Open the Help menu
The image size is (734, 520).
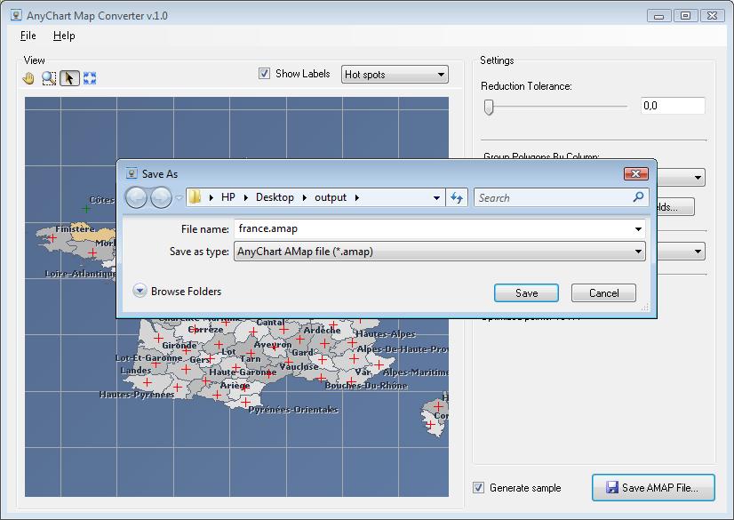[x=64, y=36]
